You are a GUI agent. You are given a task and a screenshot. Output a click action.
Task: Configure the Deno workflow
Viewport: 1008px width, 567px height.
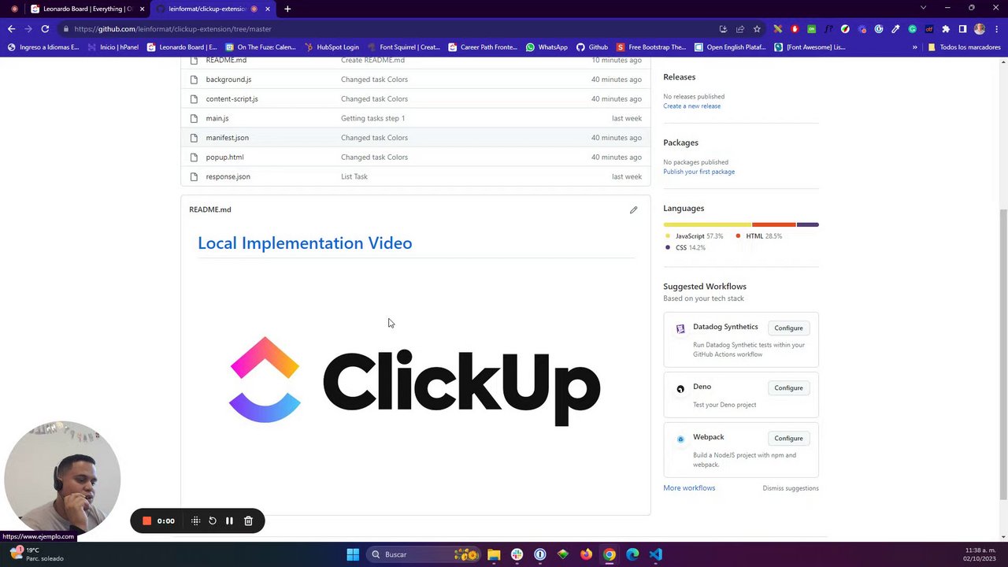(788, 388)
